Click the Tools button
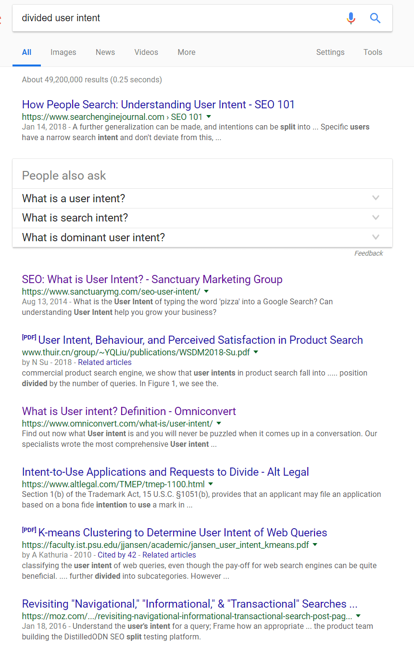 [x=373, y=52]
